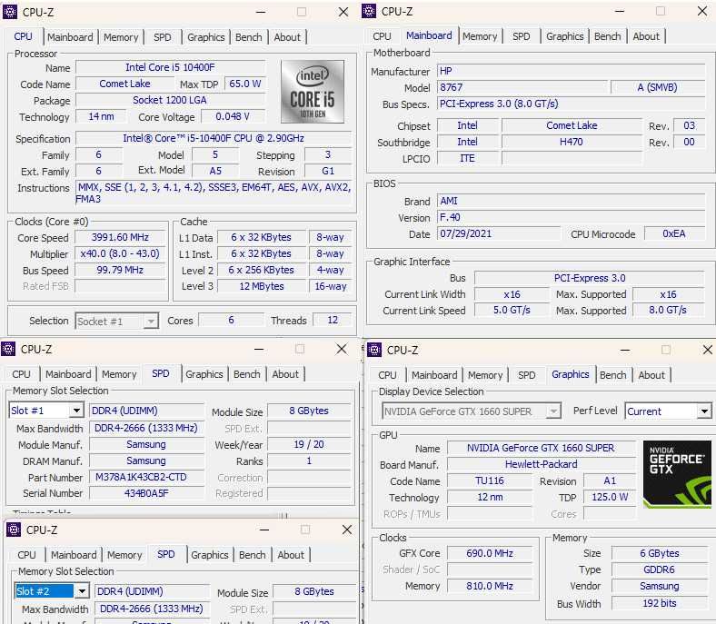716x624 pixels.
Task: Click the Intel Core i5 10th Gen logo
Action: (313, 92)
